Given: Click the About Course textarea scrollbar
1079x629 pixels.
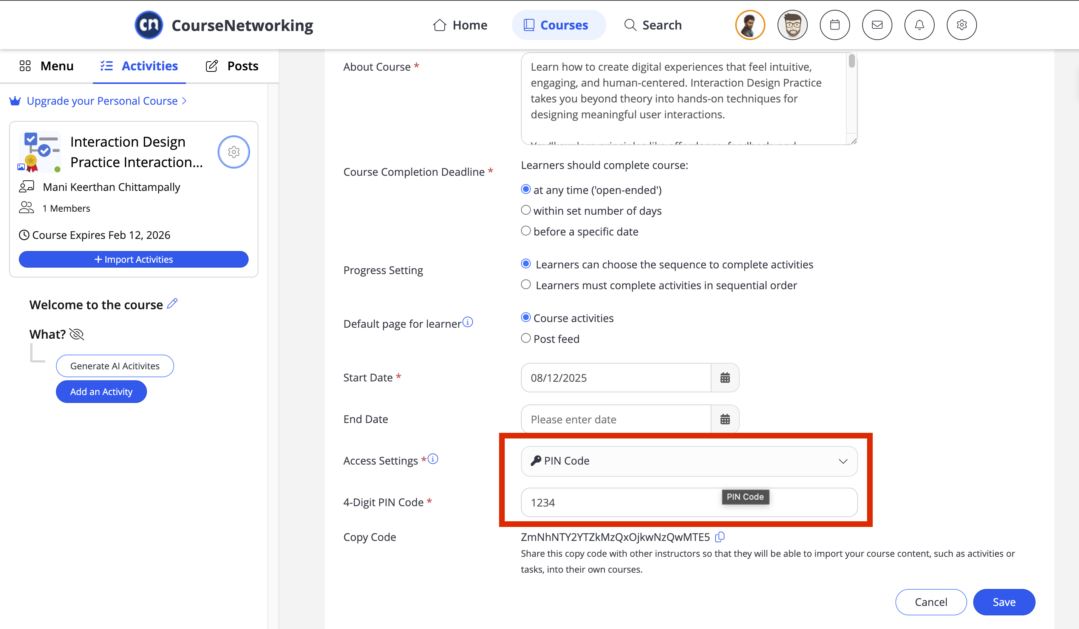Looking at the screenshot, I should (x=852, y=61).
